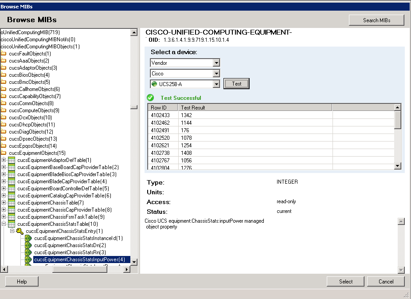Select cucsEpqosObjects(14) in tree

[x=33, y=146]
